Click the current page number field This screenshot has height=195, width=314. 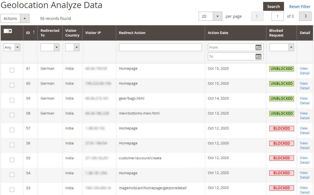277,16
